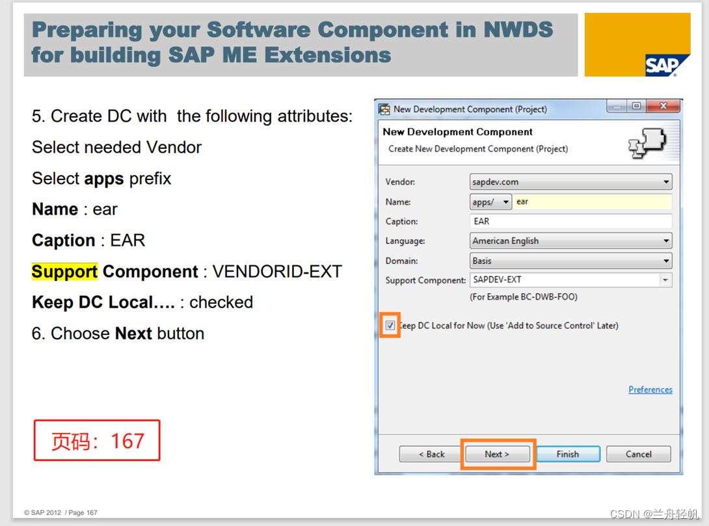Expand the Support Component combo arrow
The height and width of the screenshot is (526, 709).
click(x=665, y=280)
